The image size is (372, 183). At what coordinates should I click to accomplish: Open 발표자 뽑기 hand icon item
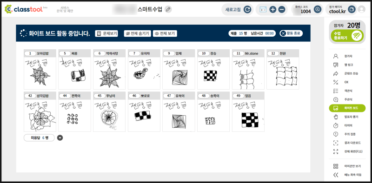coord(347,117)
